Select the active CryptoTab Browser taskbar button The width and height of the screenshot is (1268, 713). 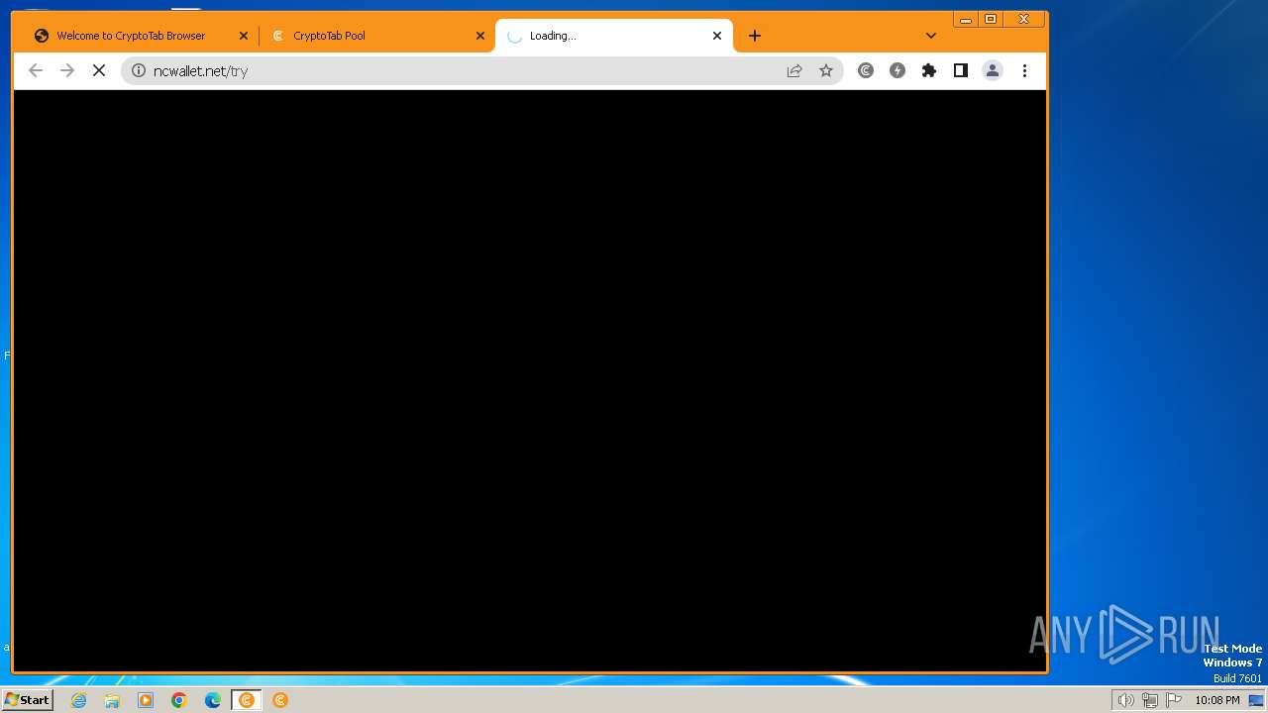tap(247, 700)
